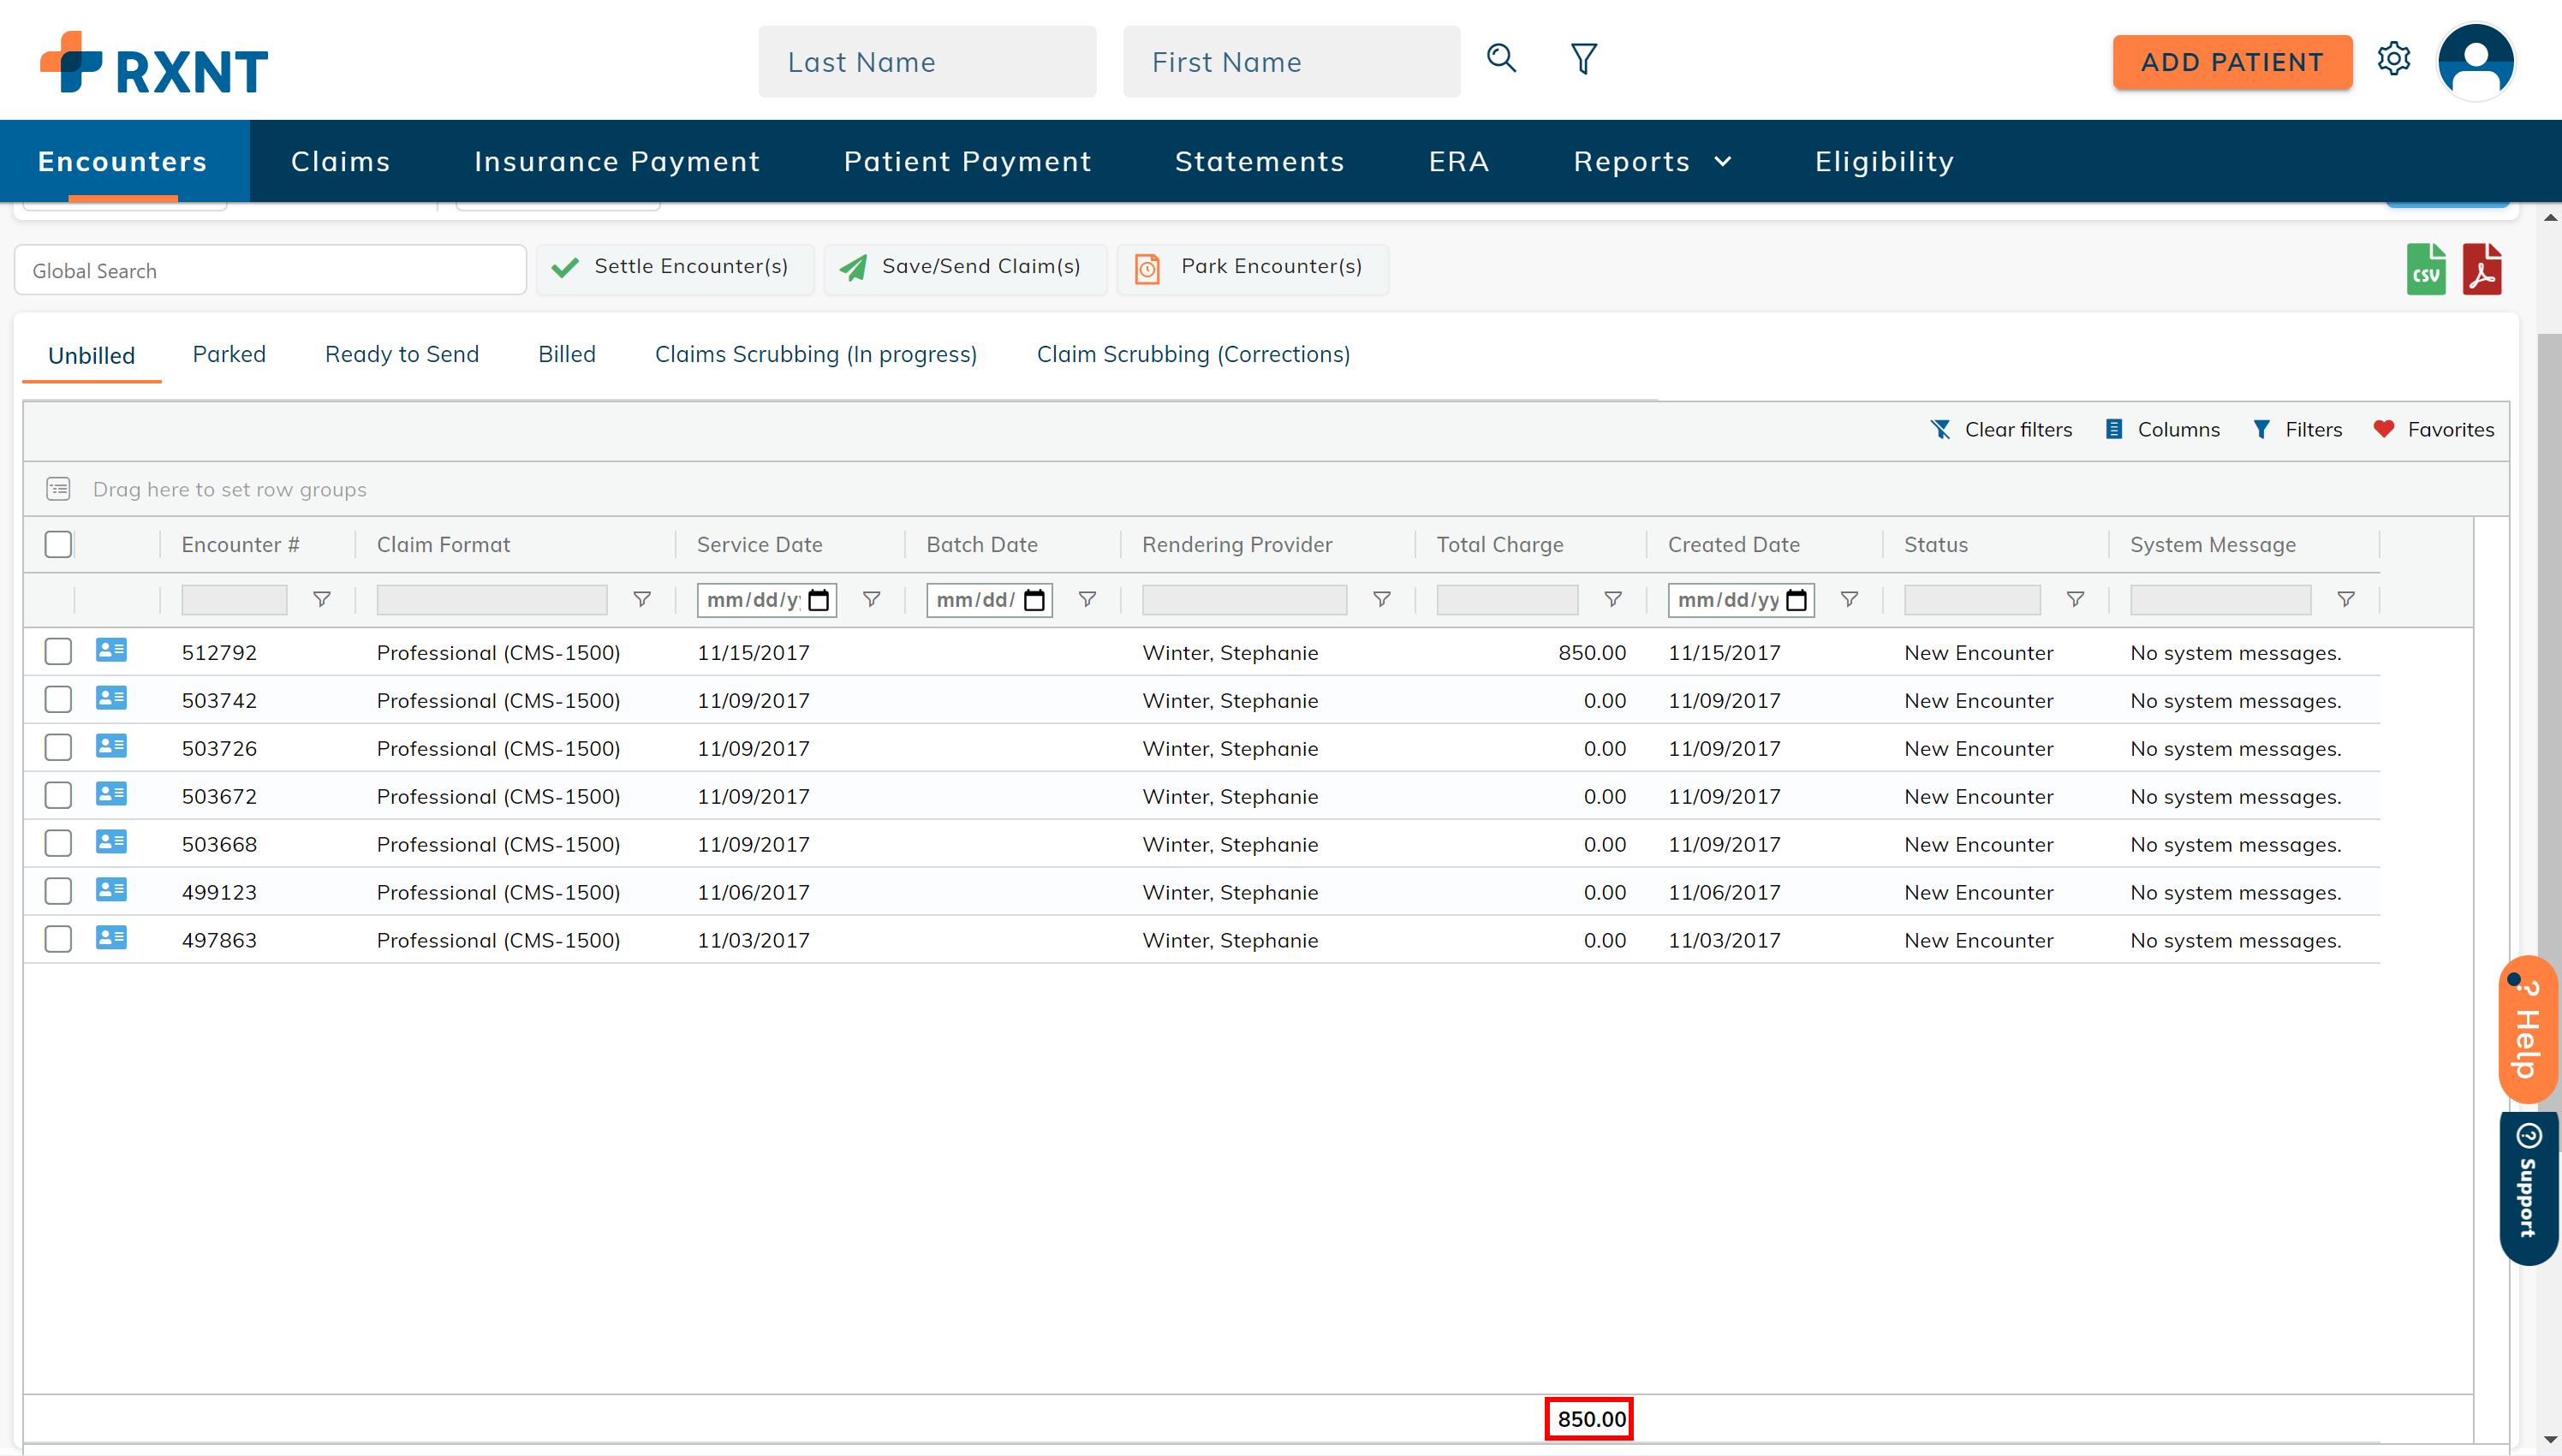The image size is (2562, 1456).
Task: Open the Encounter # column filter funnel
Action: [321, 599]
